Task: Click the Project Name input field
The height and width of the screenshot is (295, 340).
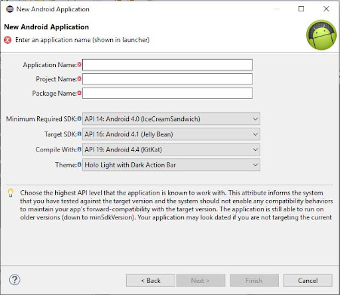Action: tap(167, 79)
